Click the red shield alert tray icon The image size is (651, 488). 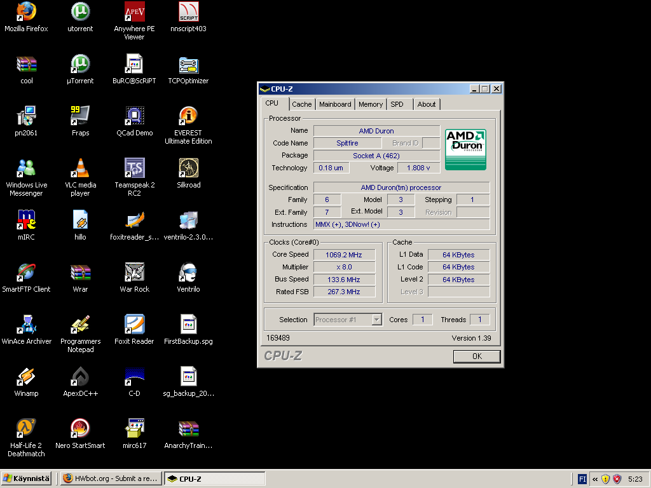pyautogui.click(x=617, y=479)
